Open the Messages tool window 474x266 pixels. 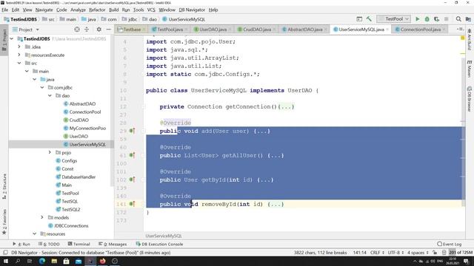113,244
